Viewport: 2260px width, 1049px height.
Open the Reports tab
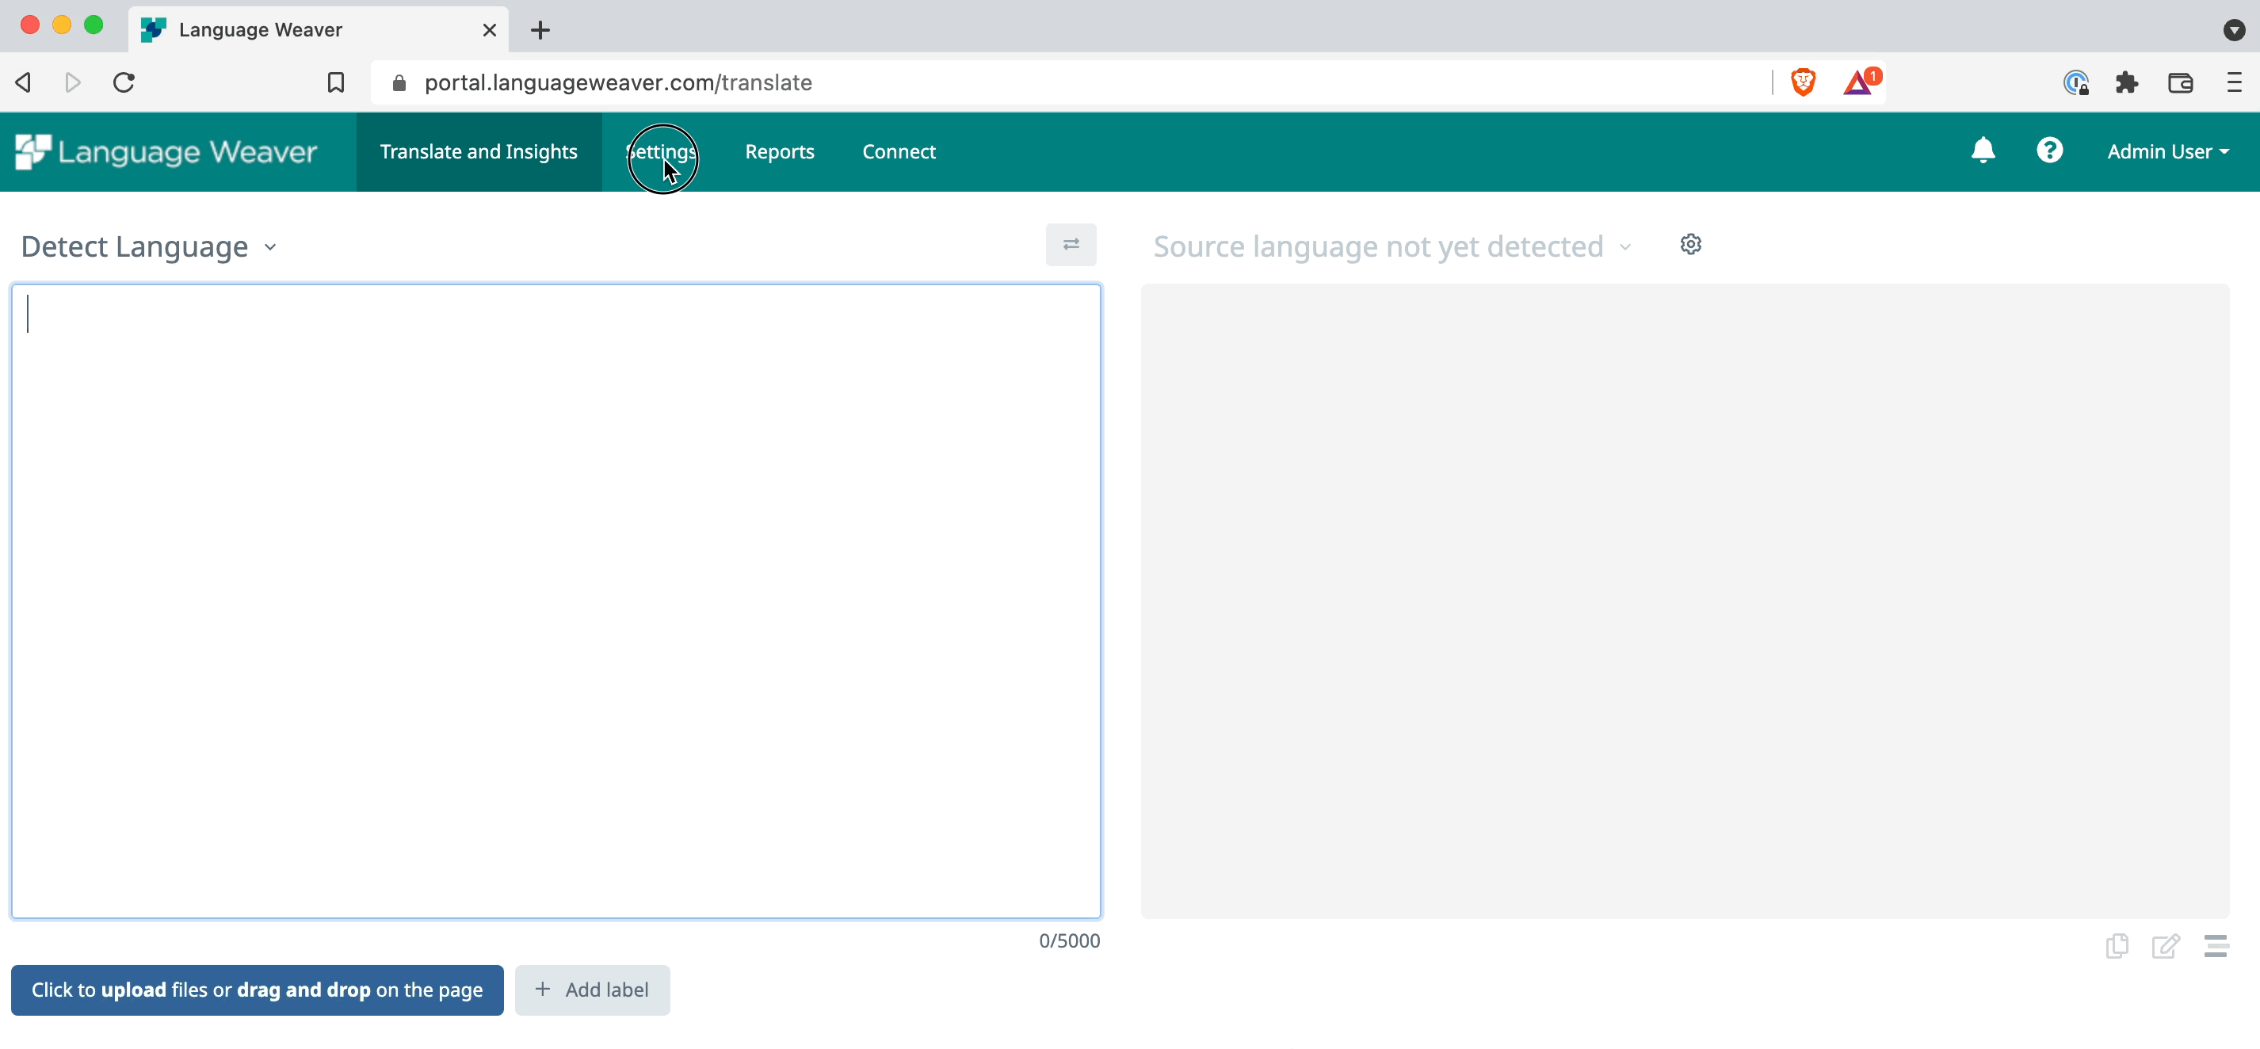coord(780,151)
